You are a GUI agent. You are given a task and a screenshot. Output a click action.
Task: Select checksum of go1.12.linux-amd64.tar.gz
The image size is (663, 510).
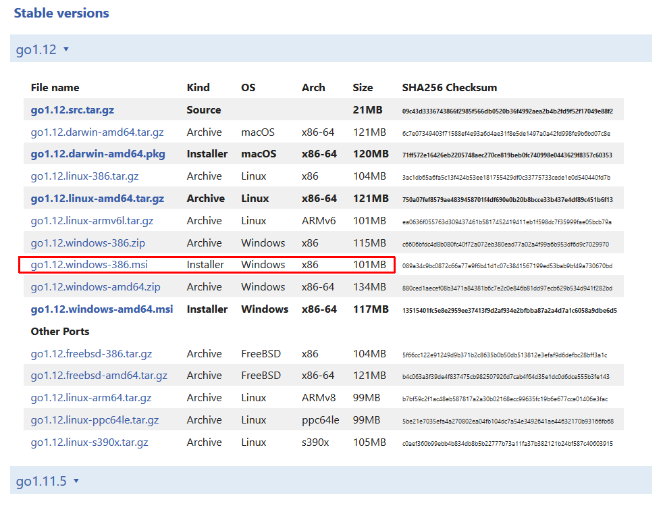pos(508,199)
